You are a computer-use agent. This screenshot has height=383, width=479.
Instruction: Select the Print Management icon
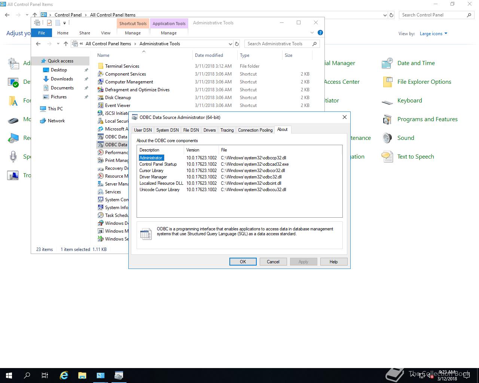click(100, 160)
